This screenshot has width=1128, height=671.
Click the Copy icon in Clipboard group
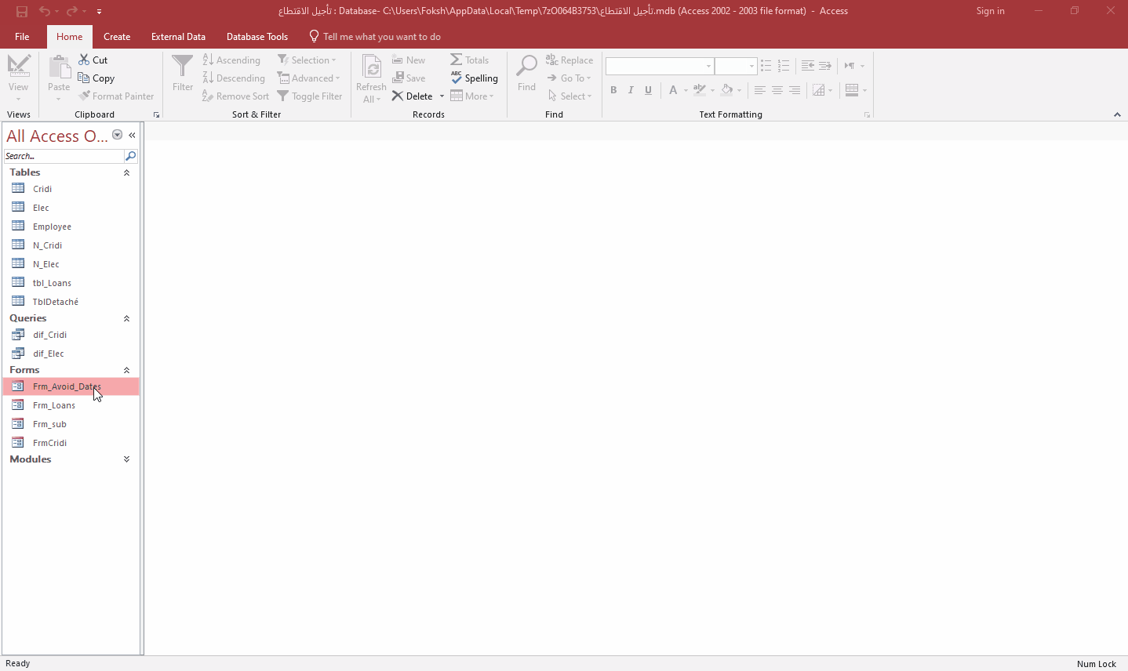tap(84, 78)
